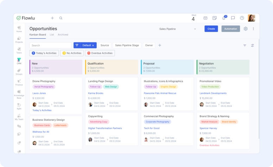Image resolution: width=273 pixels, height=167 pixels.
Task: Expand the Sales Pipeline dropdown
Action: click(177, 29)
